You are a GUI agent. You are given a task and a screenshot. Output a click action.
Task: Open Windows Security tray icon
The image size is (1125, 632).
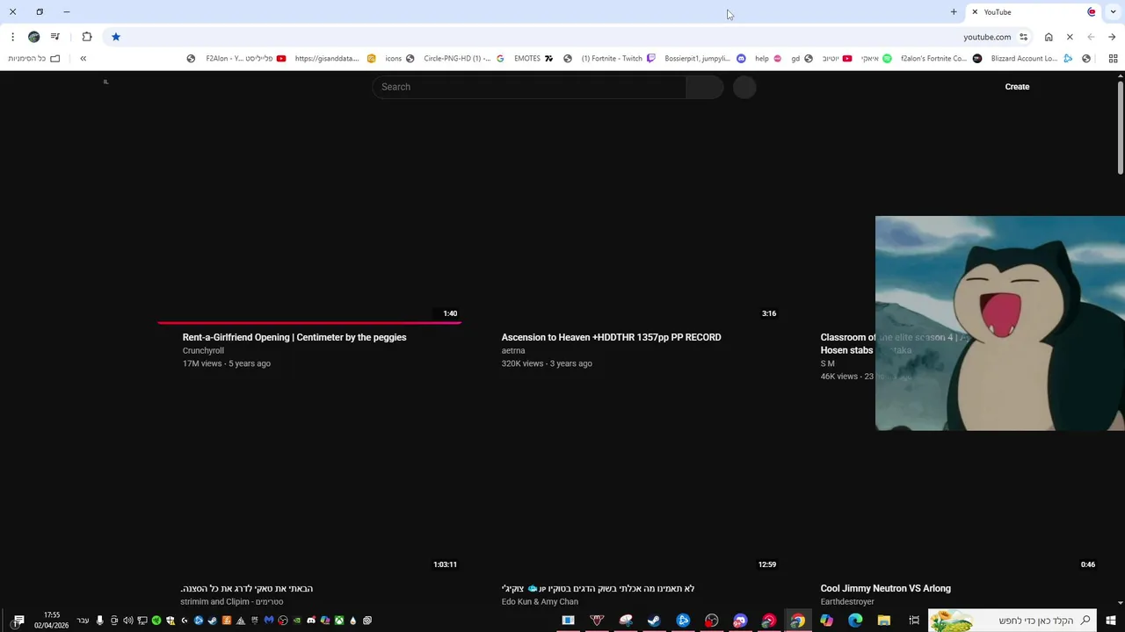[171, 621]
